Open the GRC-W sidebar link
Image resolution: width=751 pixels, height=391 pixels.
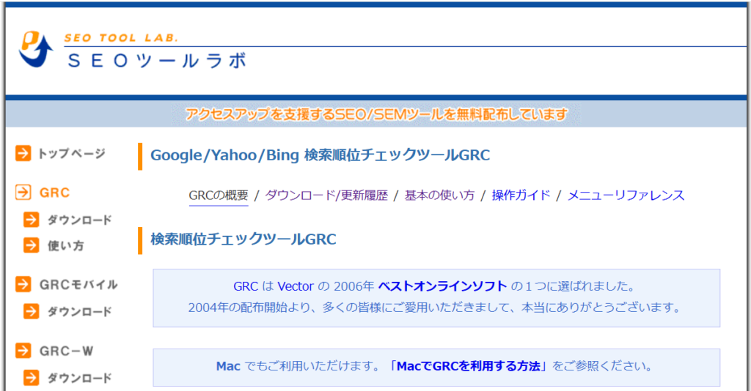67,351
